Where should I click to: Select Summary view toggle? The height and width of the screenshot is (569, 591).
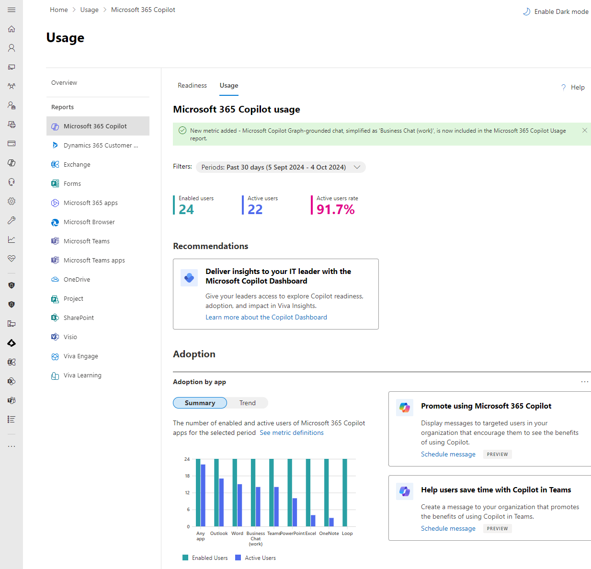[x=200, y=403]
